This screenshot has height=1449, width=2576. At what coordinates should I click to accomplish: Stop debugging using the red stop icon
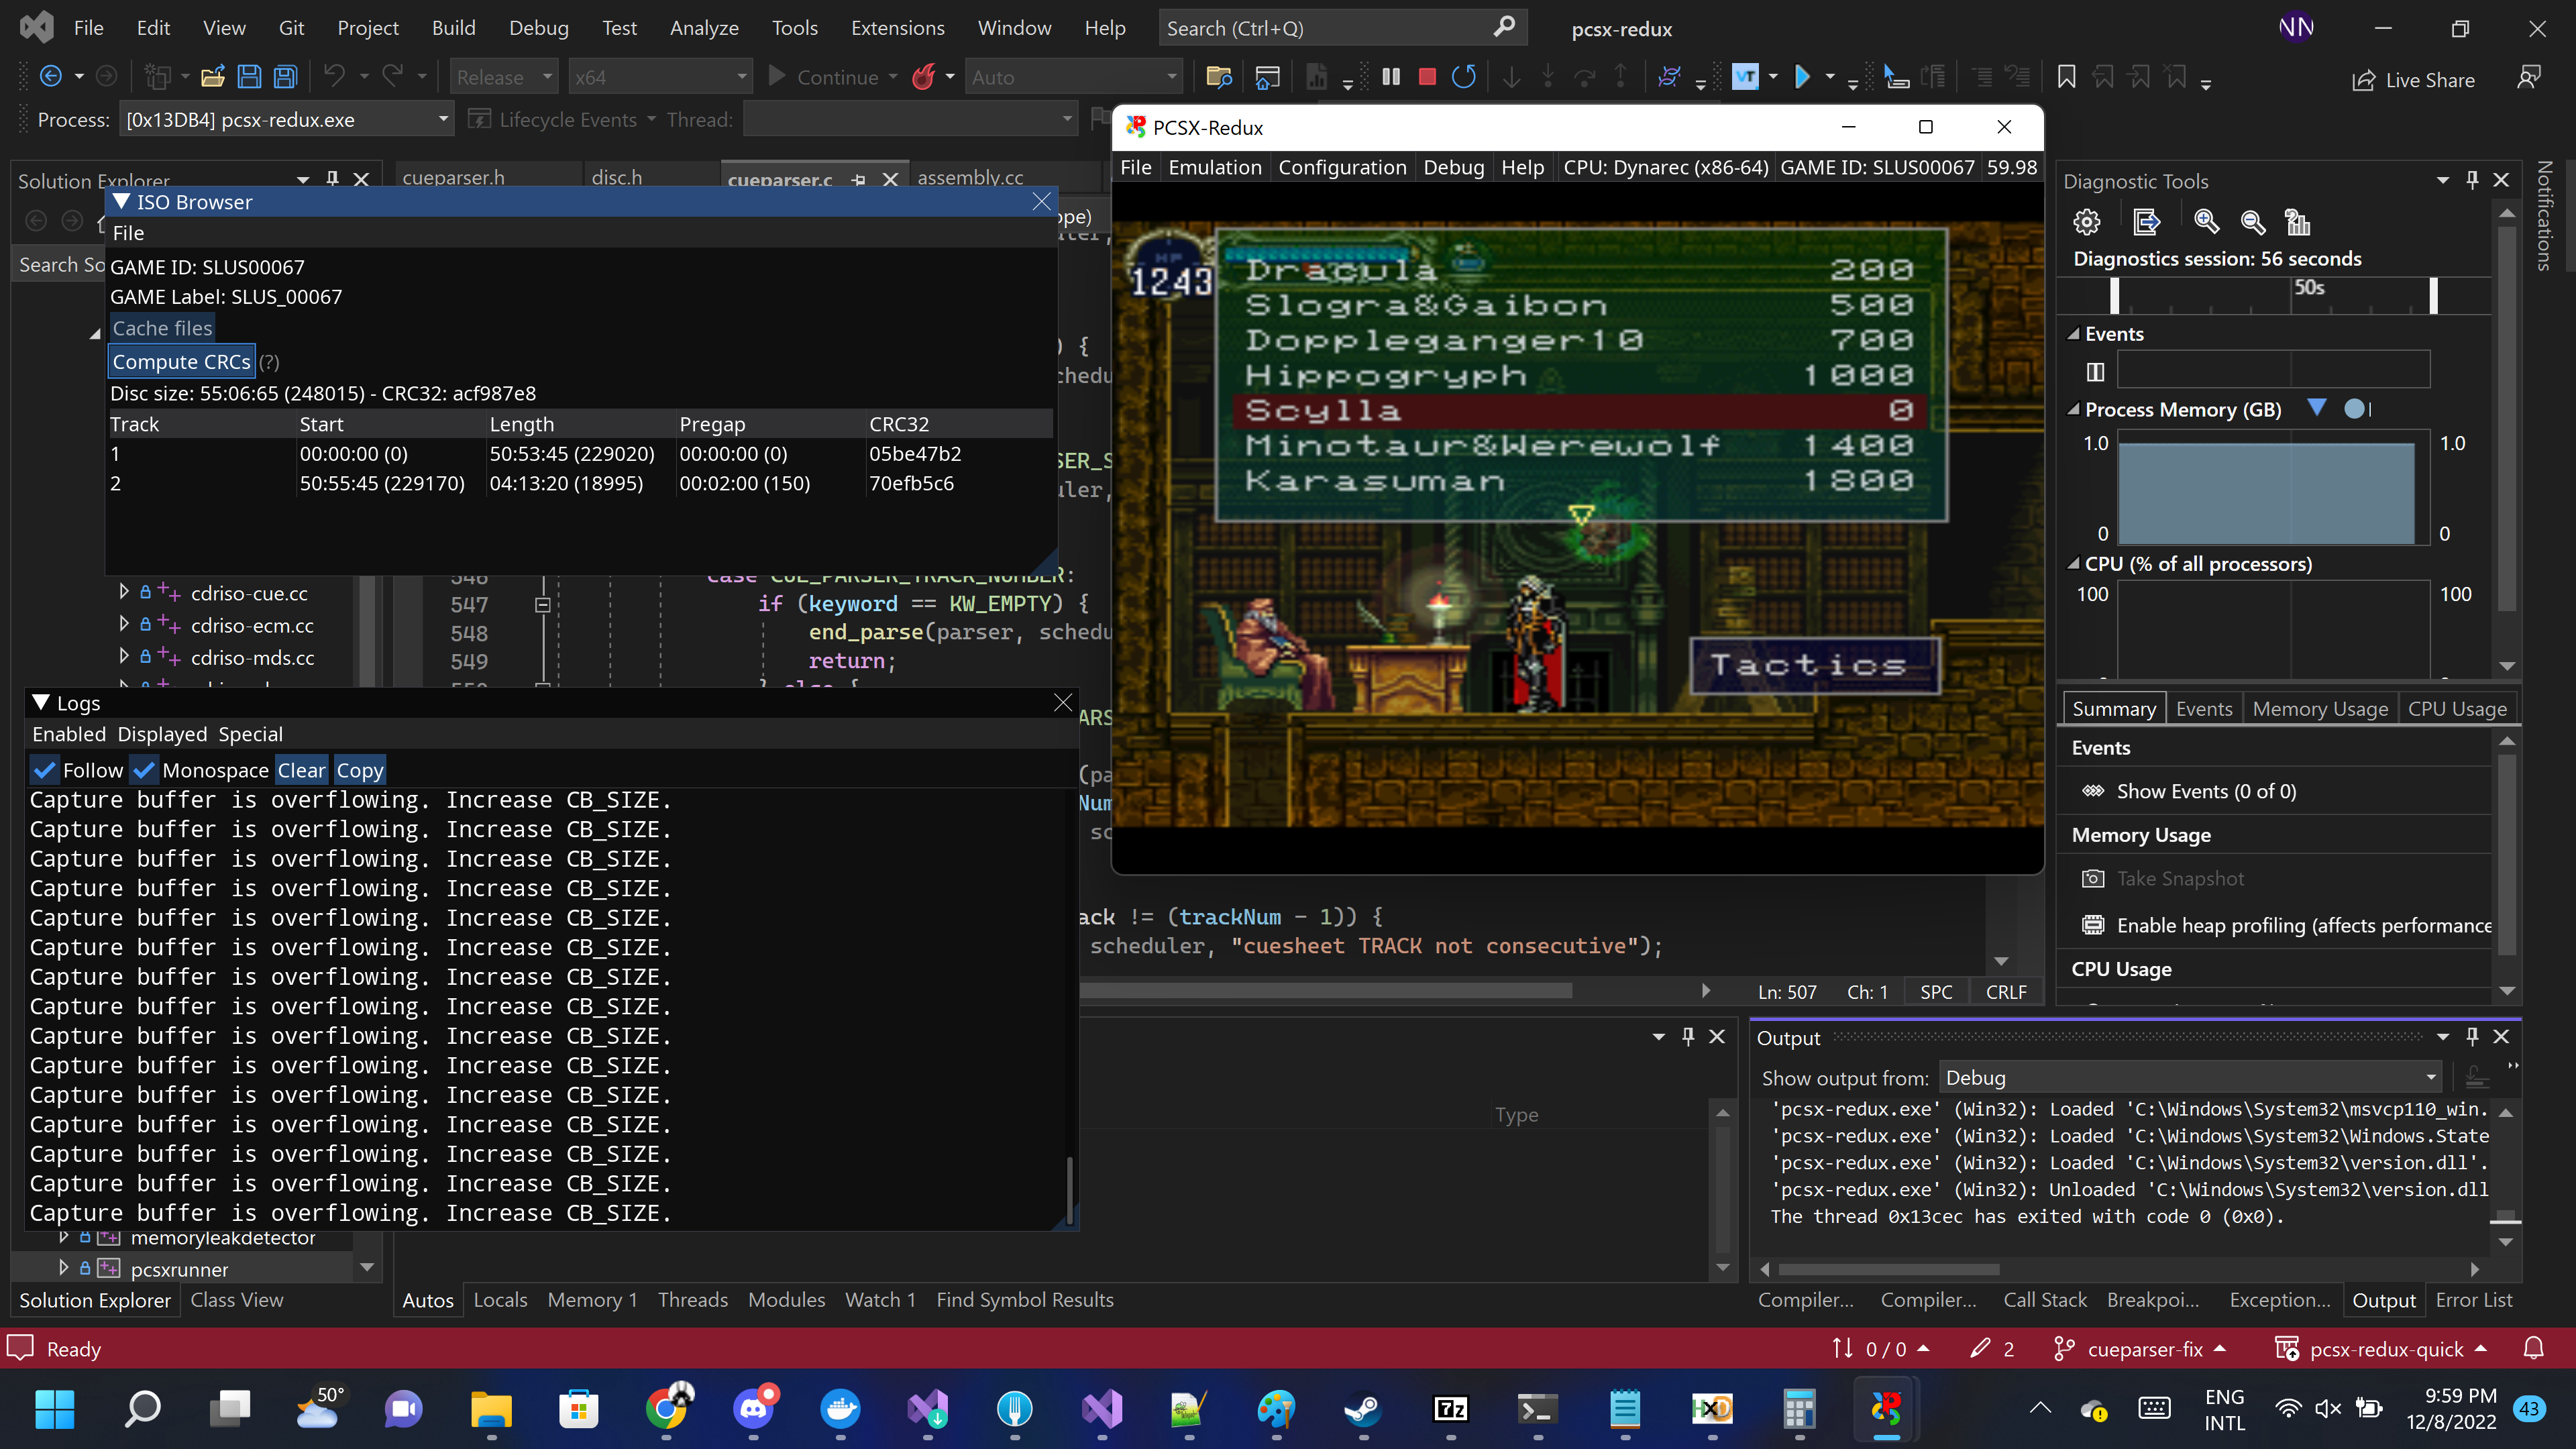pyautogui.click(x=1427, y=76)
